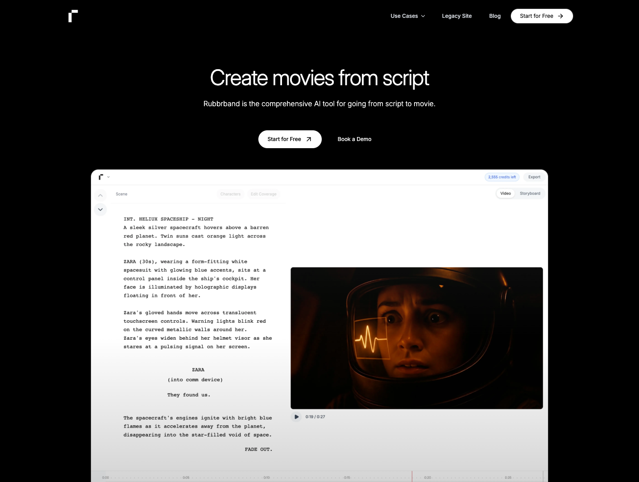Click the arrow icon inside the hero Start for Free button
The height and width of the screenshot is (482, 639).
click(308, 139)
